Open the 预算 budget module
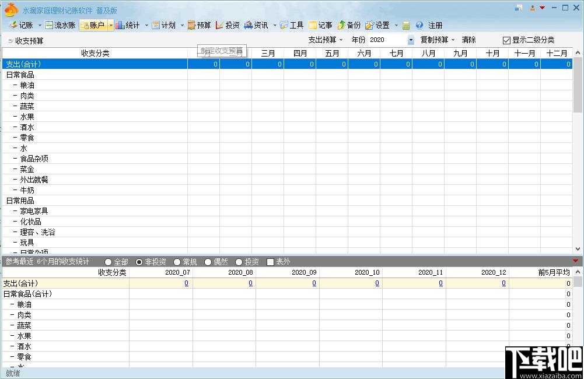This screenshot has height=379, width=584. coord(200,25)
